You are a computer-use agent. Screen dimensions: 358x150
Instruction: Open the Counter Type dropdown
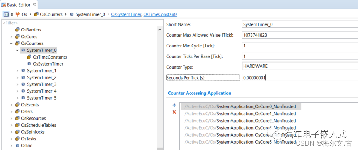(x=299, y=66)
